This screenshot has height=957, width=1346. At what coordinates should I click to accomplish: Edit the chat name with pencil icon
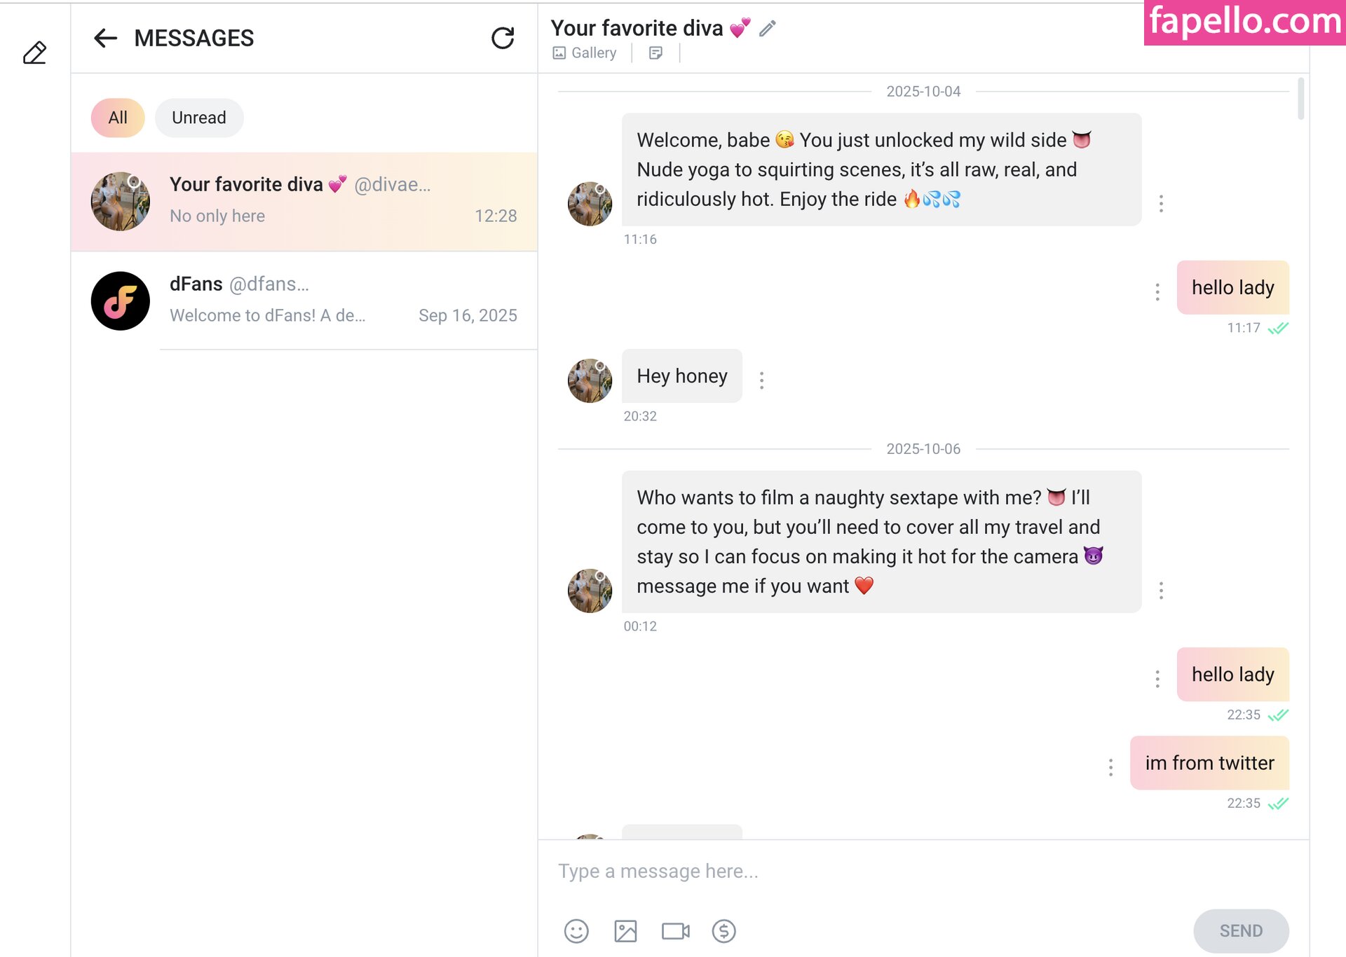[x=768, y=28]
